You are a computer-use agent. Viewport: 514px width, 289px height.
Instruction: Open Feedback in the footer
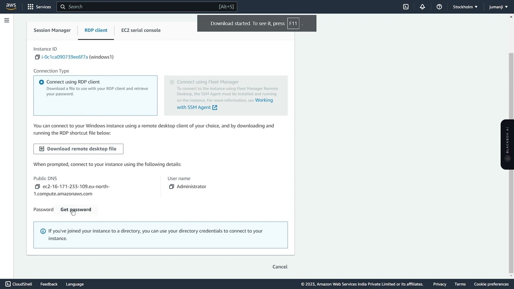tap(49, 284)
